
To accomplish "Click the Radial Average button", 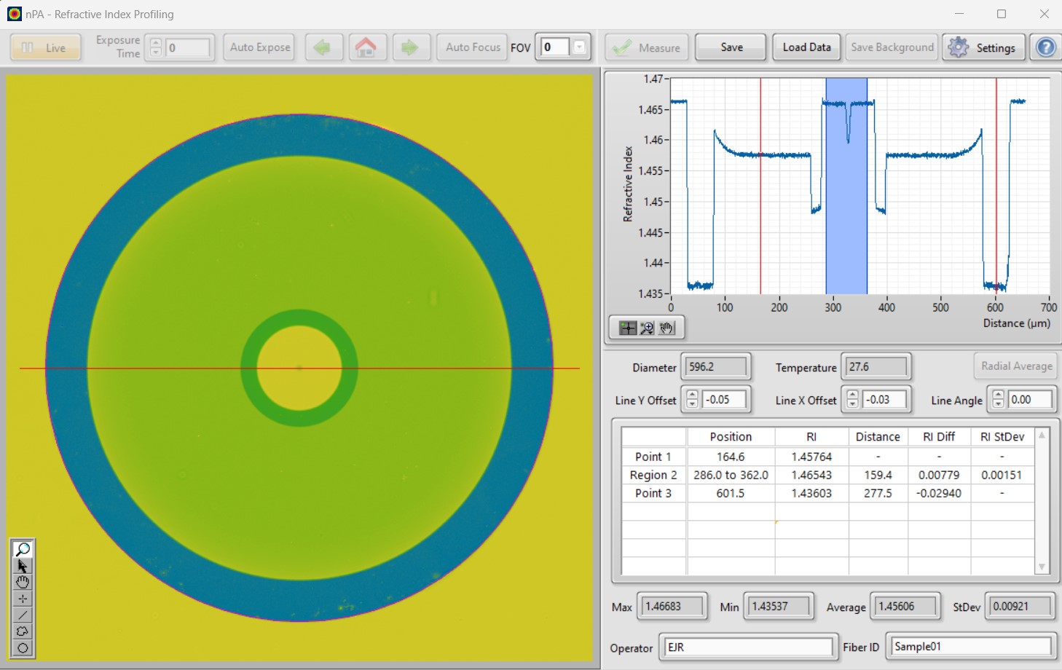I will [x=1016, y=366].
